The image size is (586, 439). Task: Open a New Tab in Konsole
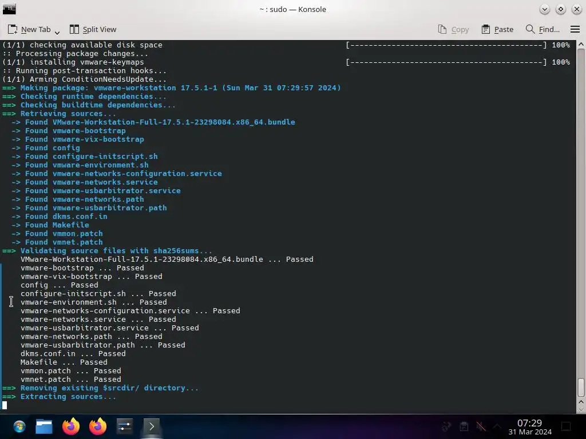(x=29, y=30)
